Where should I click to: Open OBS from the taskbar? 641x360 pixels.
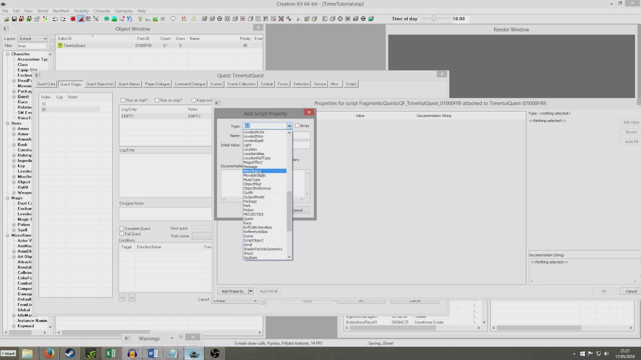tap(215, 353)
